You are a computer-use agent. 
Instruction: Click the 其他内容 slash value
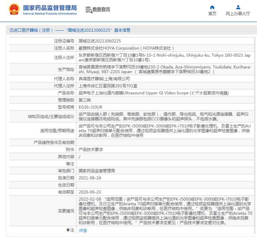[x=79, y=157]
